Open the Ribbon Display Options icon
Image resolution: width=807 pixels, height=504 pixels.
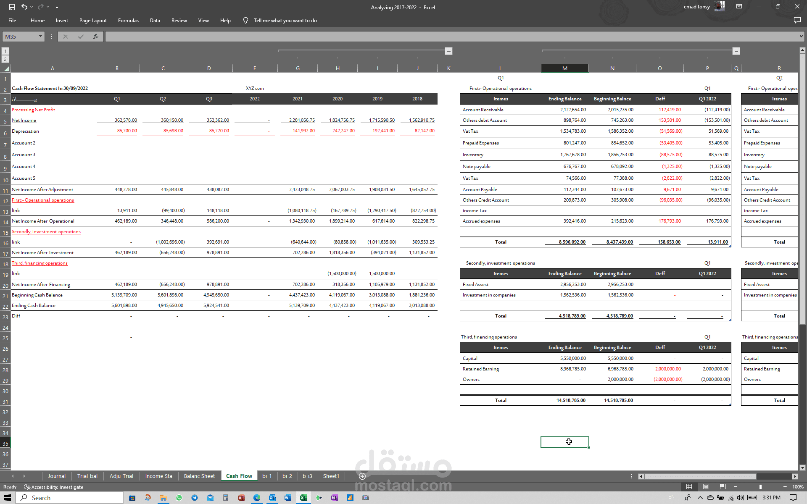click(x=739, y=7)
